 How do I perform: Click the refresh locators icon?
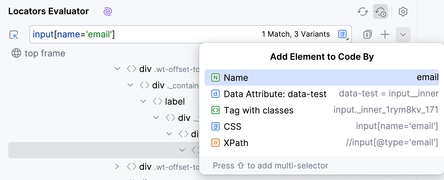[x=362, y=12]
